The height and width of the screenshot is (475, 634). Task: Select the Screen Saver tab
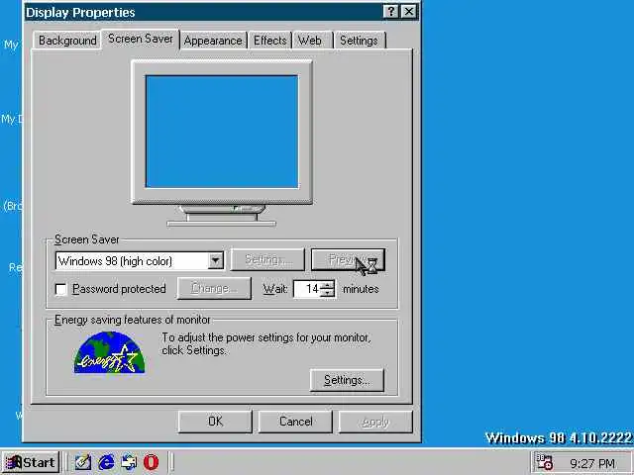tap(141, 40)
